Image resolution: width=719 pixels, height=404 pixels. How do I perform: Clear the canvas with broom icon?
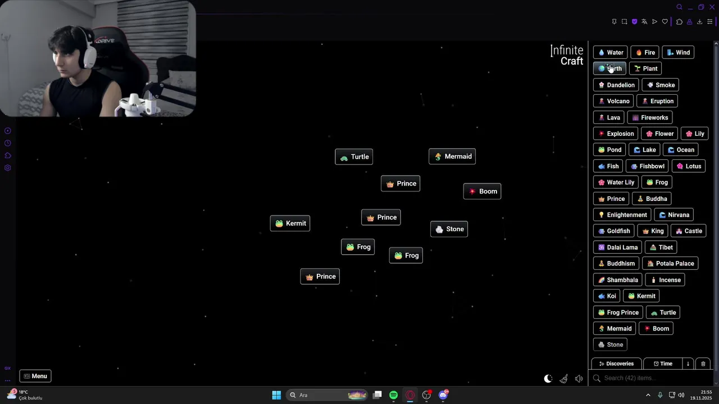[563, 379]
